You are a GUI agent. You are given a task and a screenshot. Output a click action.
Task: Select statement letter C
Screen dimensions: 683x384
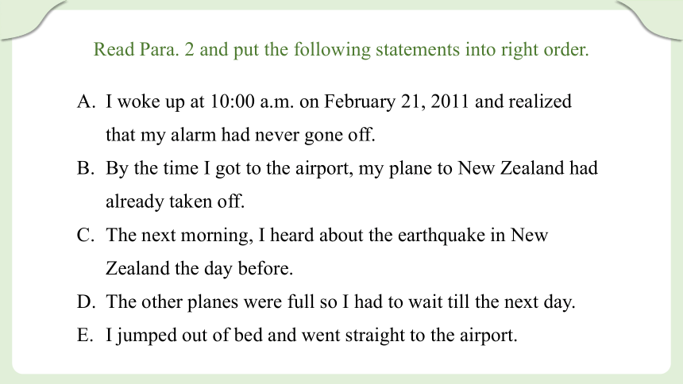point(86,235)
